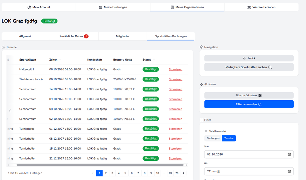Sort table by Zeiten column arrows

click(x=60, y=60)
